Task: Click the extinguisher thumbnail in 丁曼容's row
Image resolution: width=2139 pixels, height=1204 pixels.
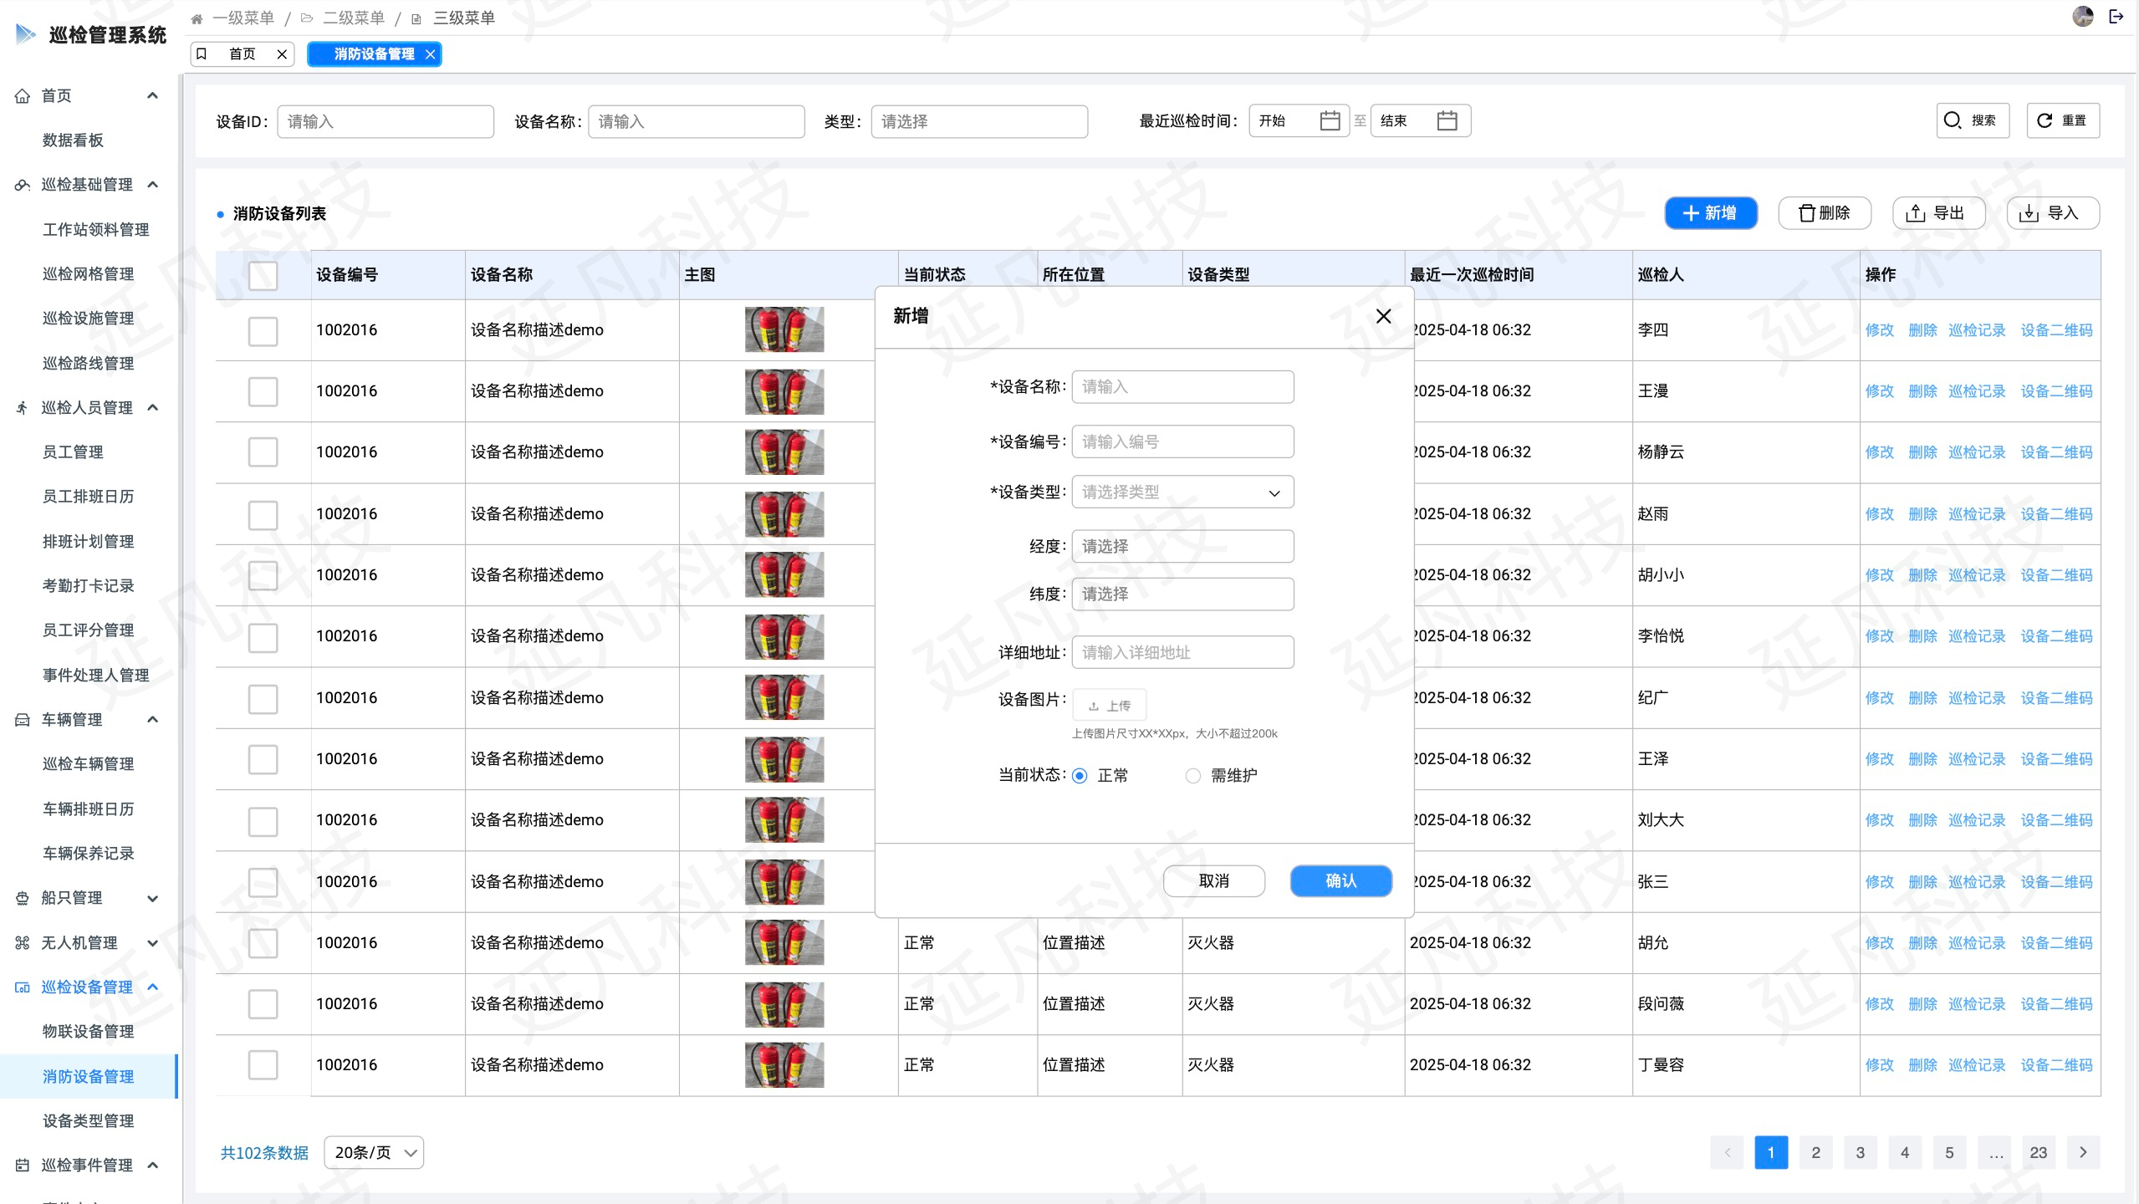Action: pyautogui.click(x=784, y=1065)
